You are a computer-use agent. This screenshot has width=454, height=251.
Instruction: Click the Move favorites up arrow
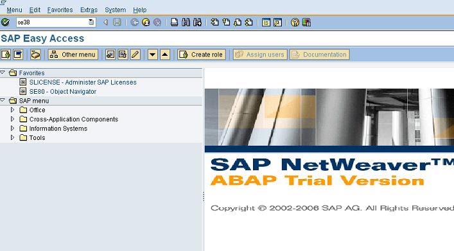165,55
